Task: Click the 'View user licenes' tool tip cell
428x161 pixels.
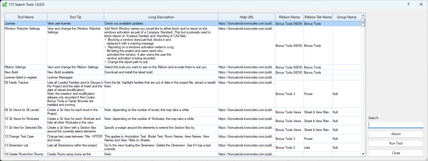Action: pos(76,23)
